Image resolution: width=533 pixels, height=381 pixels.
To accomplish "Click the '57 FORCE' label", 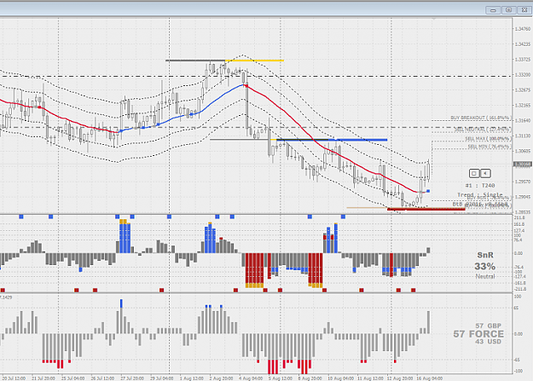I will tap(478, 334).
